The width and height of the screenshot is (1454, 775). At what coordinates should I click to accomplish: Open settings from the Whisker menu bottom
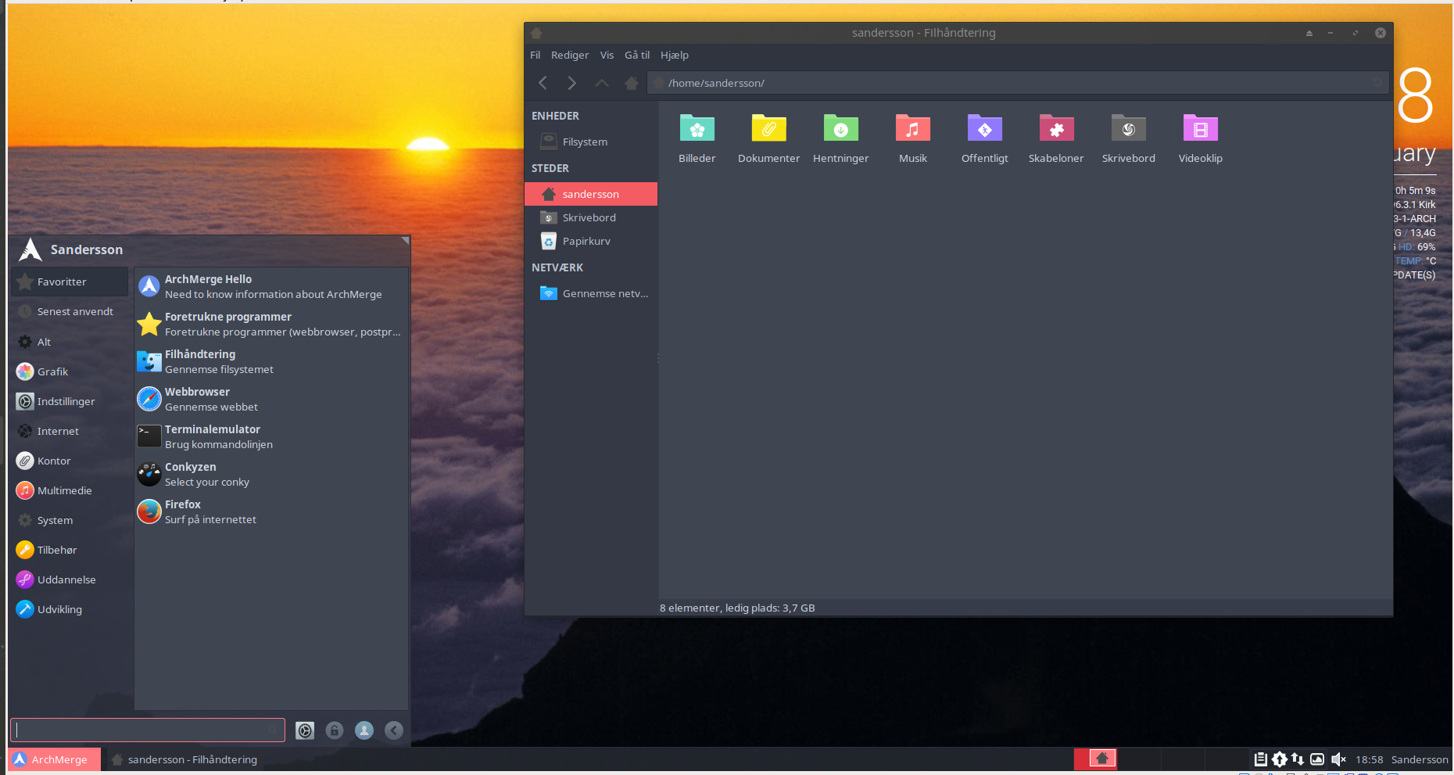tap(305, 730)
